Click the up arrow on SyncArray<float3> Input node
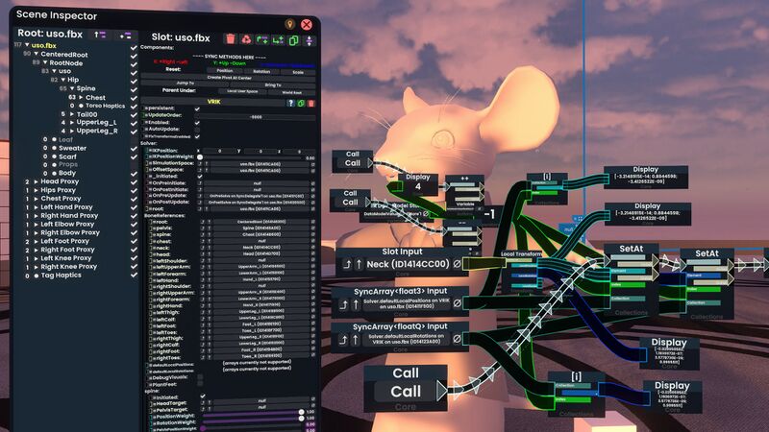The height and width of the screenshot is (432, 769). 356,304
